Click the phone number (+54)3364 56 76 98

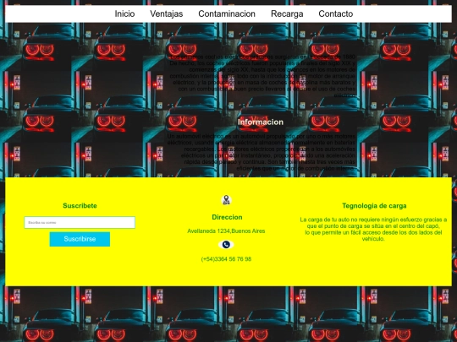pos(226,259)
